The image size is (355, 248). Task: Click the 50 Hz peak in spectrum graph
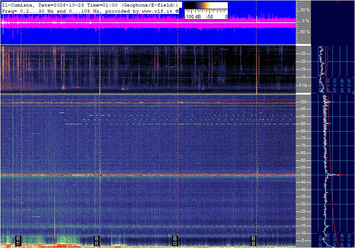coord(337,175)
